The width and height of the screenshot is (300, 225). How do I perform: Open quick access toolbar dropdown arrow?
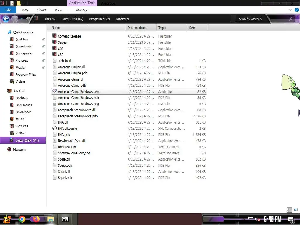(24, 4)
